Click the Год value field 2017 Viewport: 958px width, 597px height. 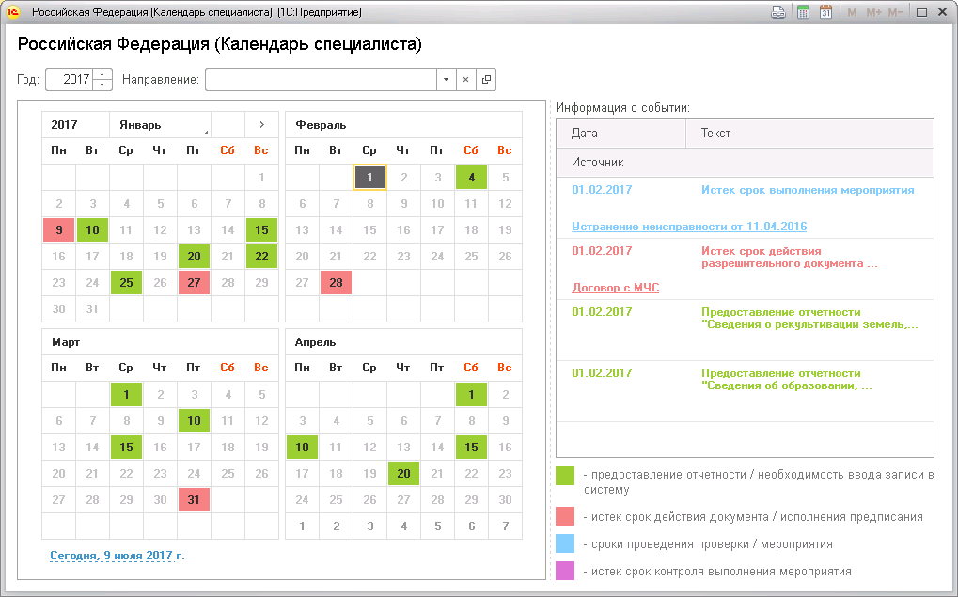70,79
